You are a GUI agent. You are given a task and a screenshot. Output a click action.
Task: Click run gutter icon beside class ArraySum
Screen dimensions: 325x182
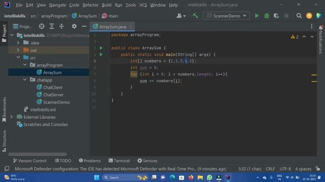tap(101, 48)
